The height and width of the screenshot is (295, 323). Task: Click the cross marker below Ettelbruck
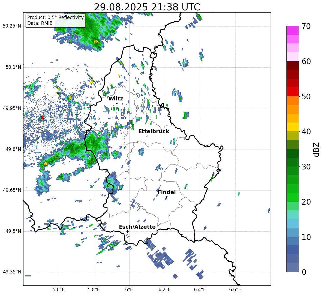coord(147,136)
